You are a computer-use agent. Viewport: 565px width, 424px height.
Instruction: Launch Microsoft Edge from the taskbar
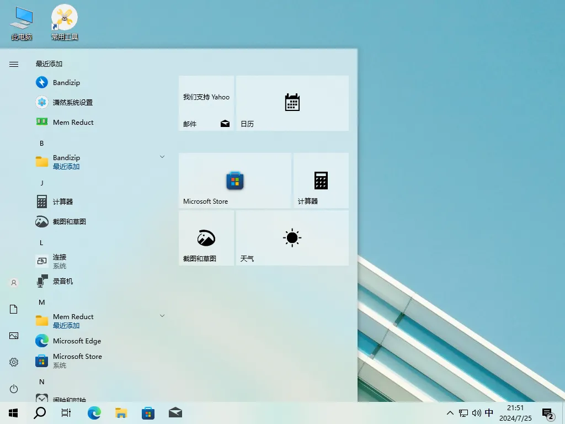94,412
